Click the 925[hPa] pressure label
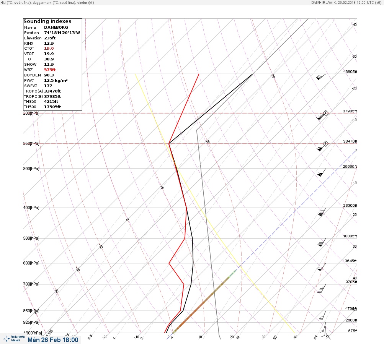The width and height of the screenshot is (384, 344). click(x=31, y=322)
